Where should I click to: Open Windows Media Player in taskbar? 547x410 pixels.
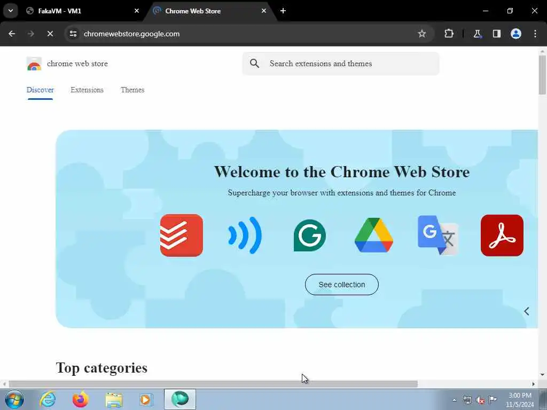[x=146, y=399]
